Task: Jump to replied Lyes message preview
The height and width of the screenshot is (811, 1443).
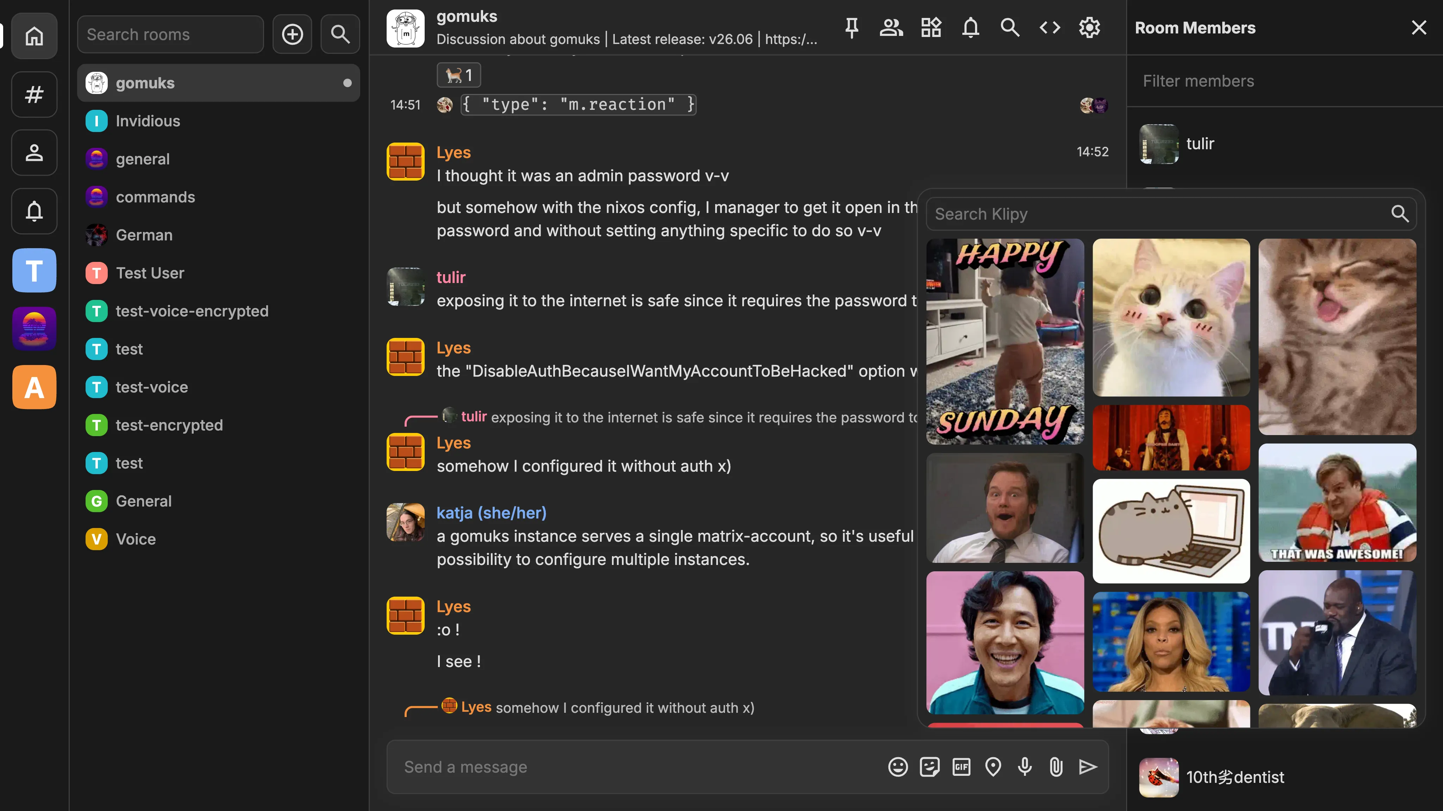Action: (598, 708)
